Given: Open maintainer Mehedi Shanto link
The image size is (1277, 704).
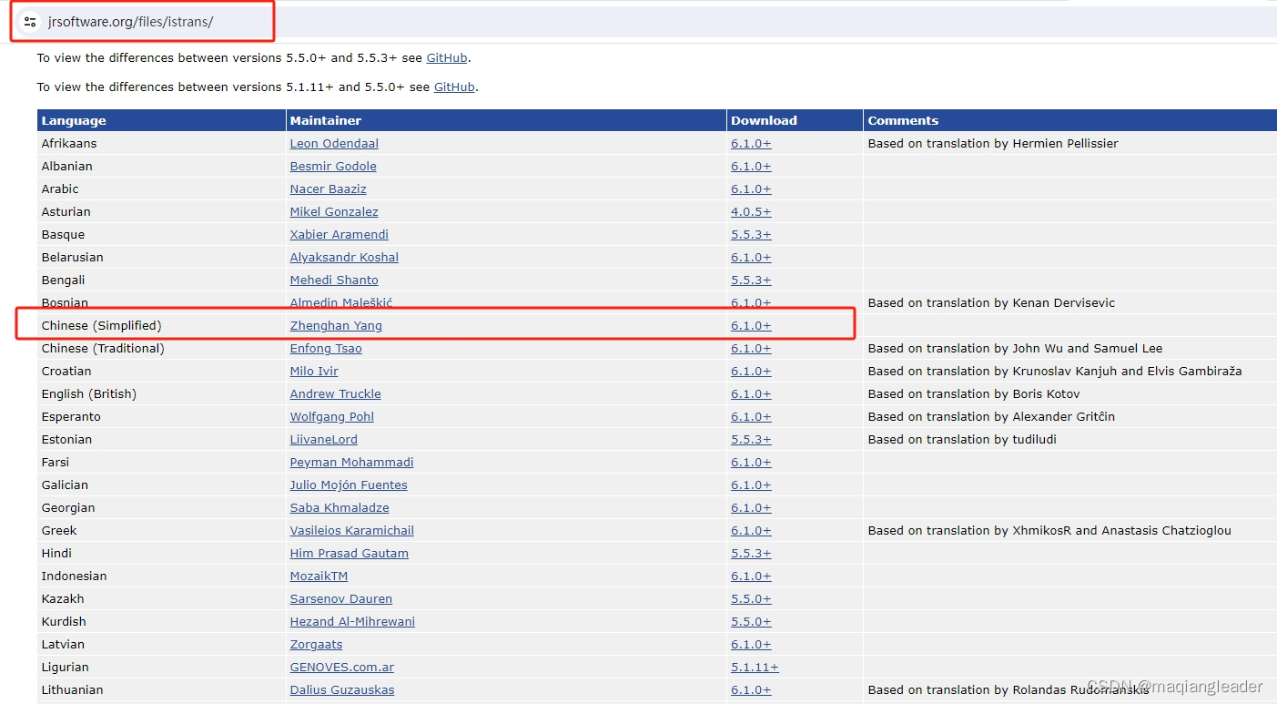Looking at the screenshot, I should (x=334, y=280).
